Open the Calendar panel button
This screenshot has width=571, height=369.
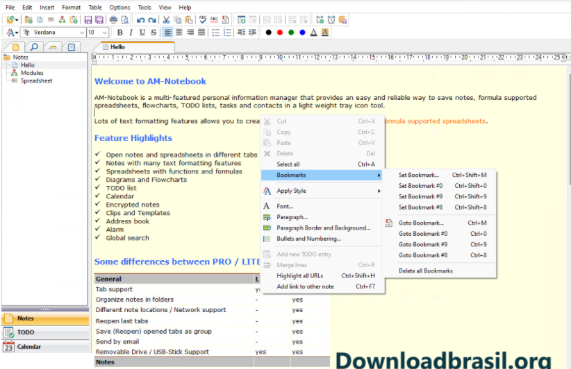tap(45, 347)
